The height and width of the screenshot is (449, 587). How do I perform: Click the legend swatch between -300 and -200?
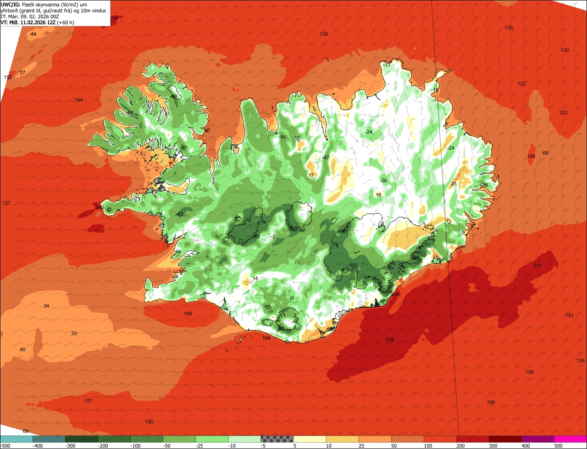pos(81,439)
